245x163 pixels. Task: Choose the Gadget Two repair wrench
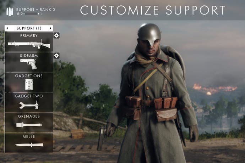click(x=29, y=105)
